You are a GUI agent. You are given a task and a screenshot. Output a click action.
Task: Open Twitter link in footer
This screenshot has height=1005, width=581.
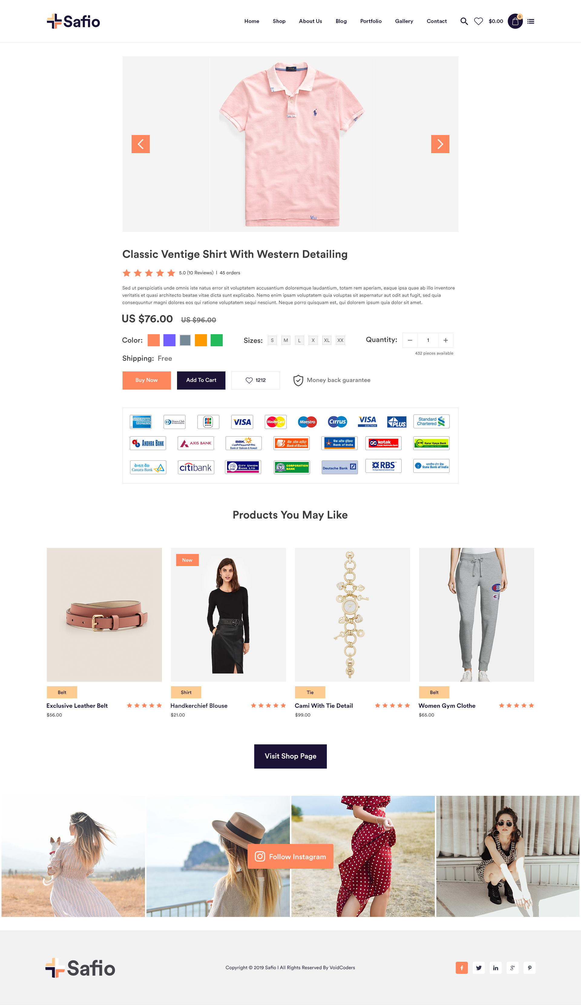(478, 967)
